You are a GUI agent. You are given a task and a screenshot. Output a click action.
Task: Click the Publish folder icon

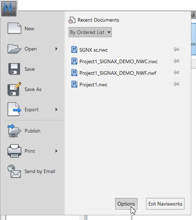[x=14, y=131]
